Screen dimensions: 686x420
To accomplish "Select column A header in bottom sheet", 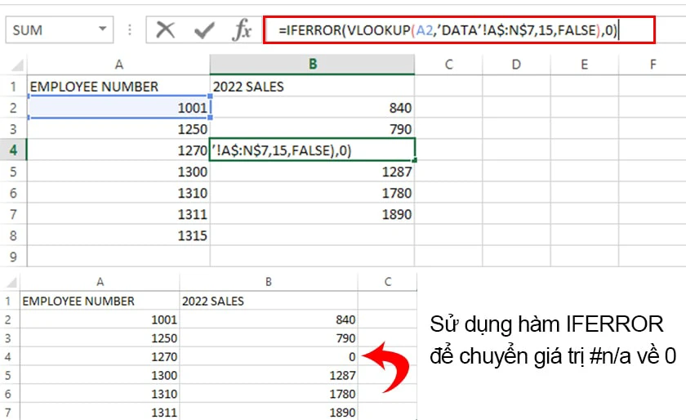I will (x=100, y=282).
